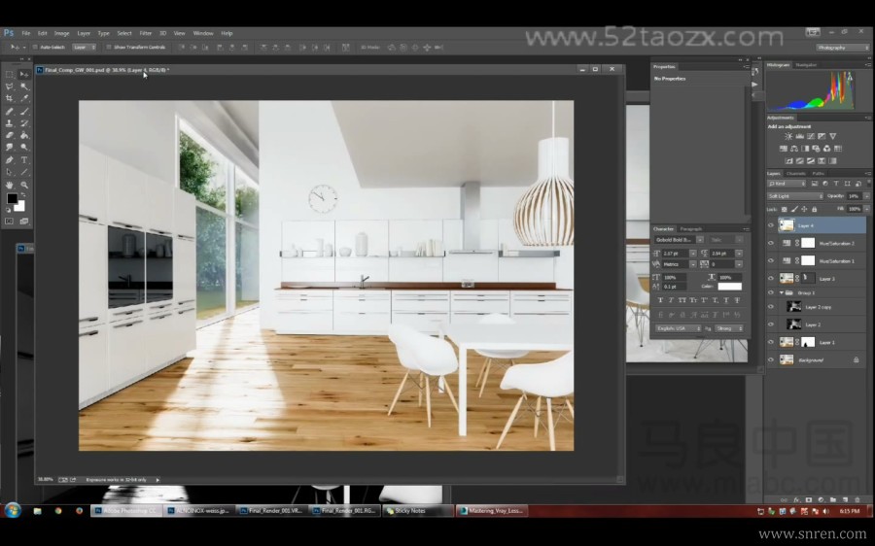Switch to the Channels tab

795,174
